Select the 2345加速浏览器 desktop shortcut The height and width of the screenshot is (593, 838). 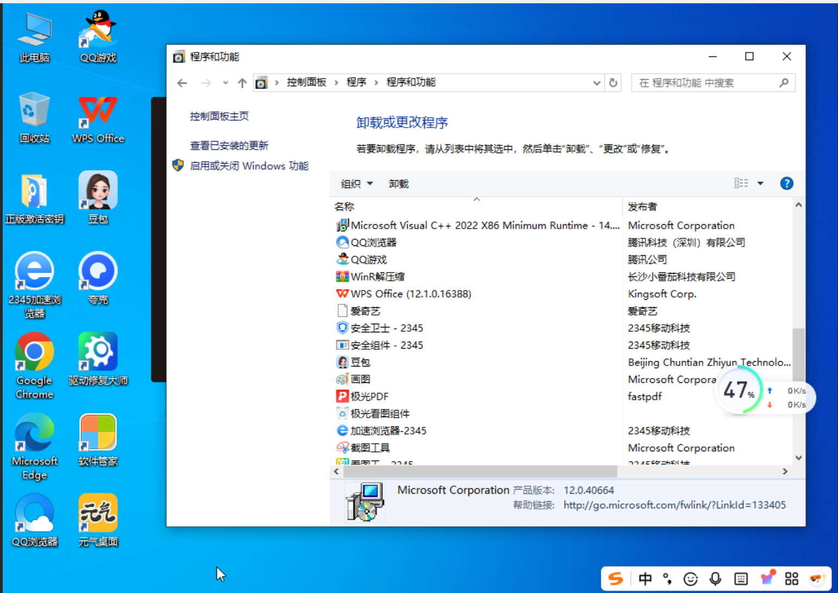(34, 285)
